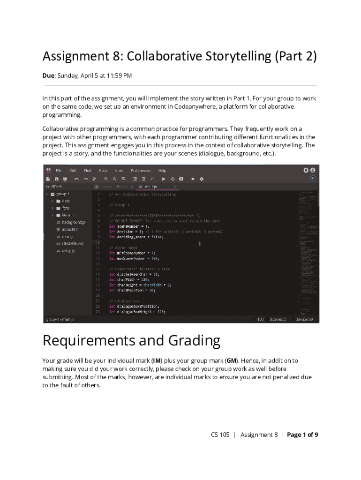This screenshot has width=361, height=480.
Task: Expand the font folder
Action: [53, 208]
